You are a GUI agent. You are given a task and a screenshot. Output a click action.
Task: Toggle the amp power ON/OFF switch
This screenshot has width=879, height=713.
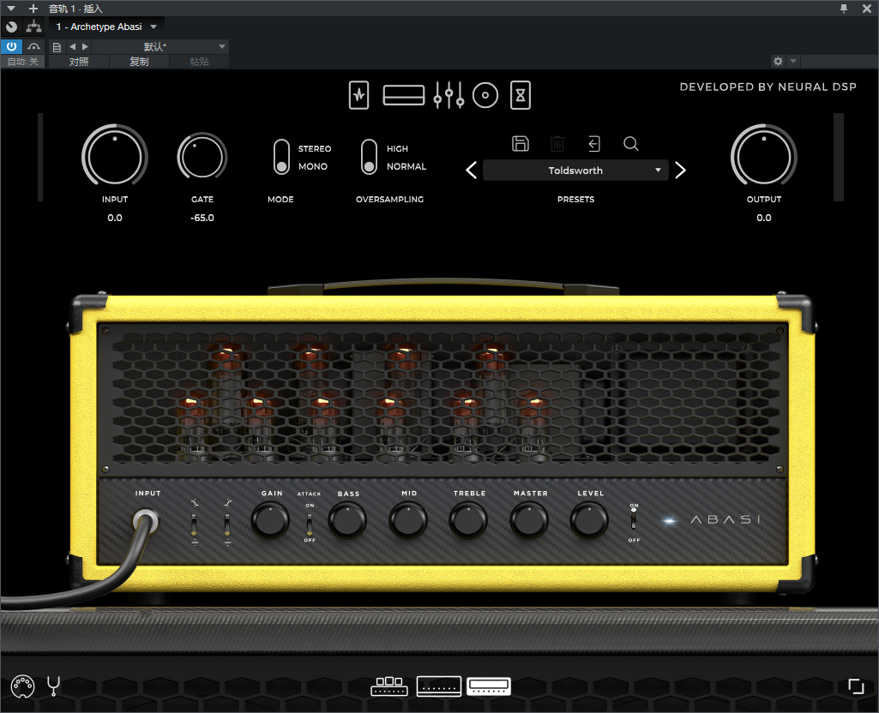point(634,520)
